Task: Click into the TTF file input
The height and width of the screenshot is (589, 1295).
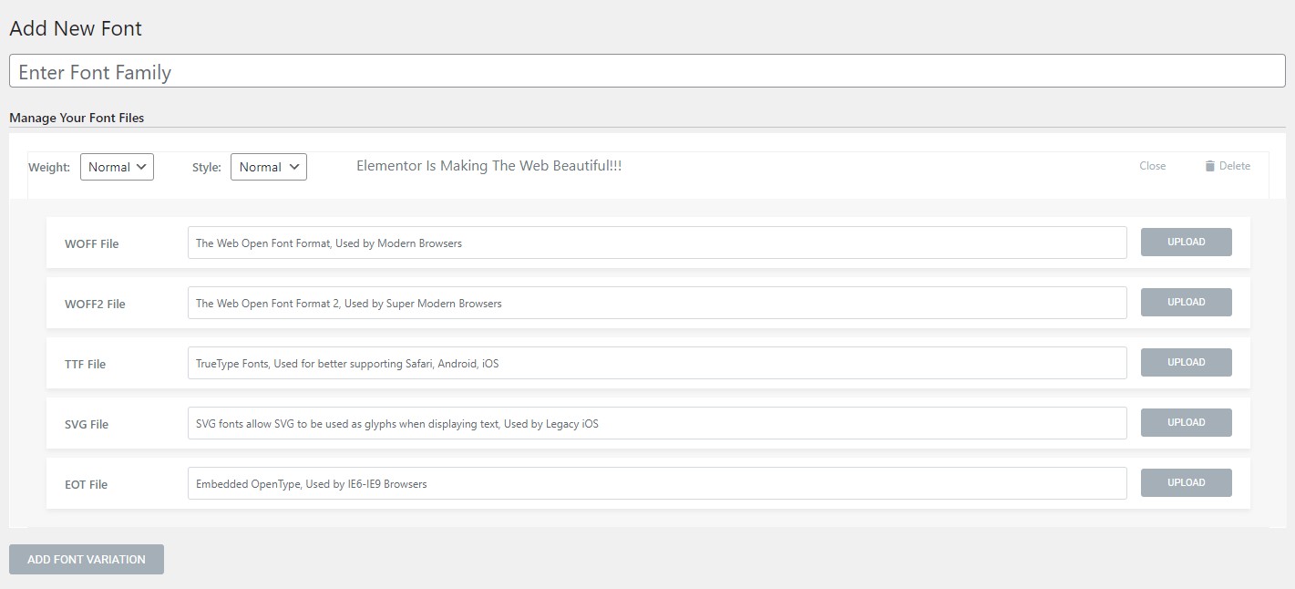Action: click(x=656, y=363)
